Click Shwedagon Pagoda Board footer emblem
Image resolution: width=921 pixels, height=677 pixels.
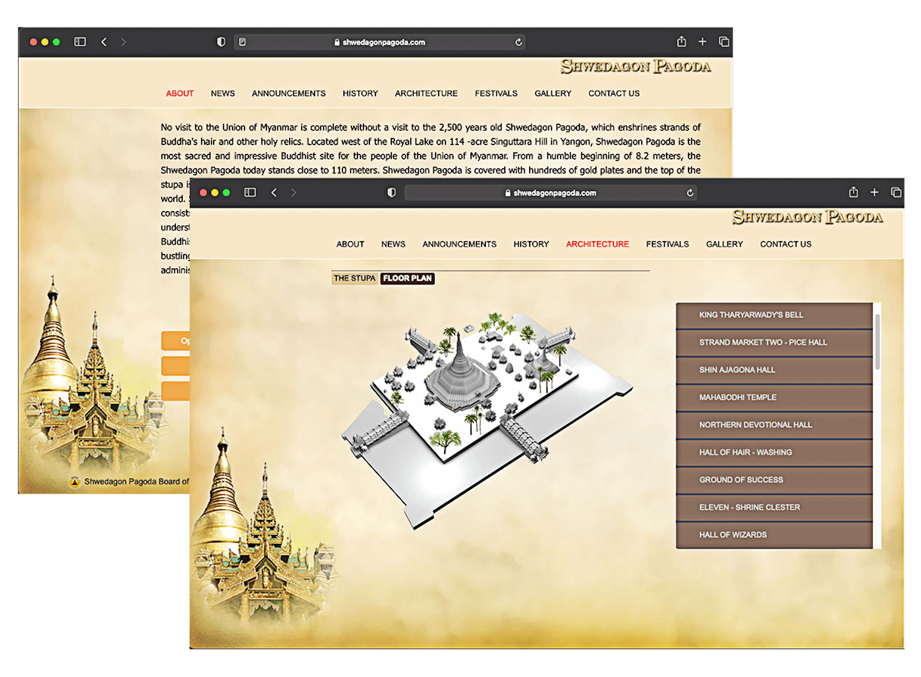(x=75, y=482)
